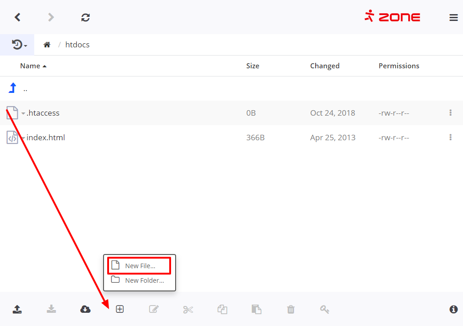Click the home icon in breadcrumb
This screenshot has width=463, height=326.
[47, 45]
